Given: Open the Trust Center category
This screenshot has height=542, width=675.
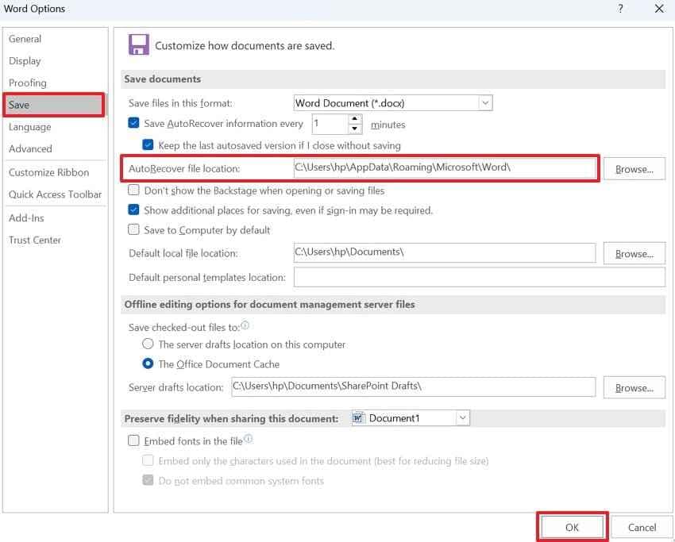Looking at the screenshot, I should click(x=35, y=240).
